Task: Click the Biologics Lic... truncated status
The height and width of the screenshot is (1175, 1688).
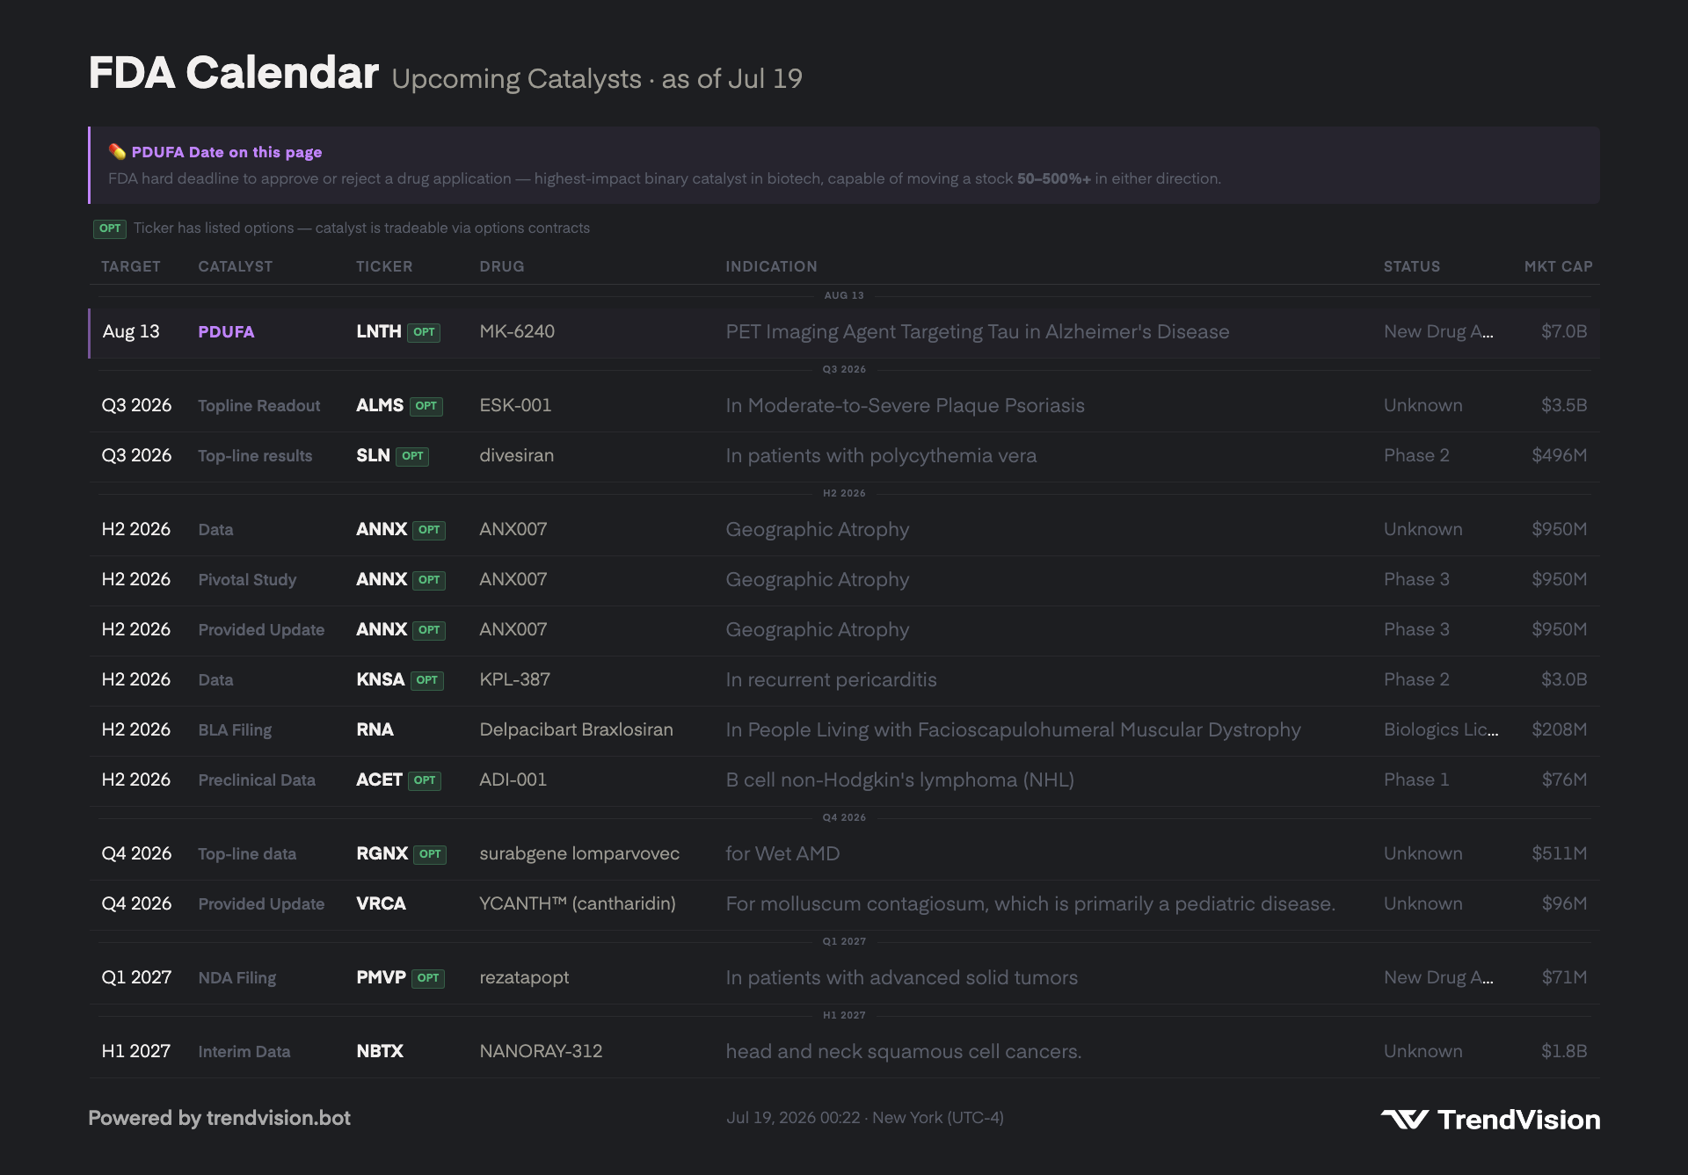Action: (x=1441, y=729)
